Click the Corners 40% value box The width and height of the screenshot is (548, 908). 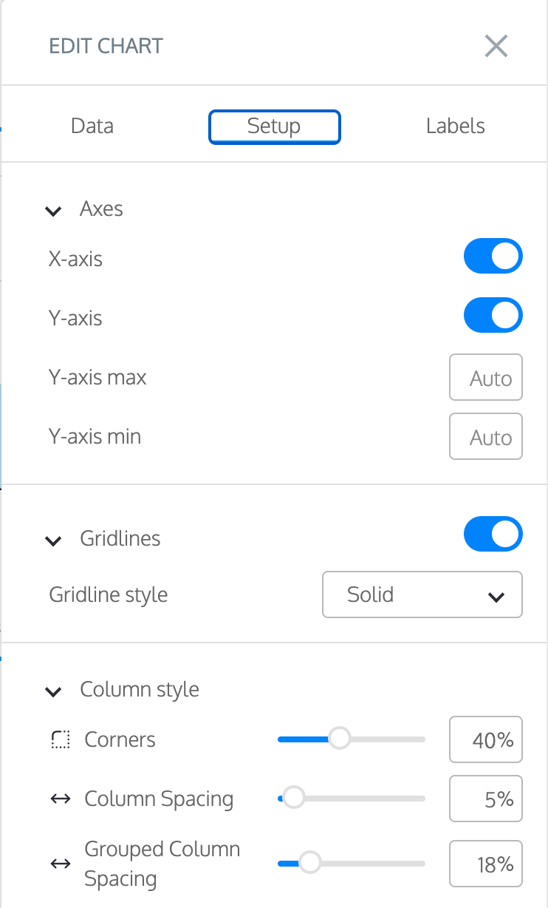pyautogui.click(x=486, y=739)
